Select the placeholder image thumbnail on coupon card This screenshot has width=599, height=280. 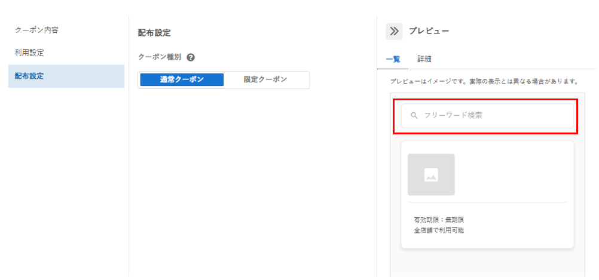click(x=431, y=175)
